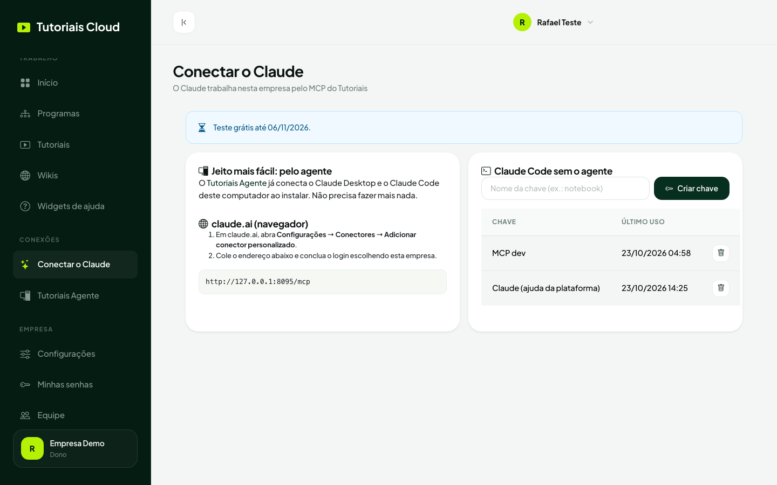Click the Minhas senhas key icon
This screenshot has height=485, width=777.
[x=25, y=384]
